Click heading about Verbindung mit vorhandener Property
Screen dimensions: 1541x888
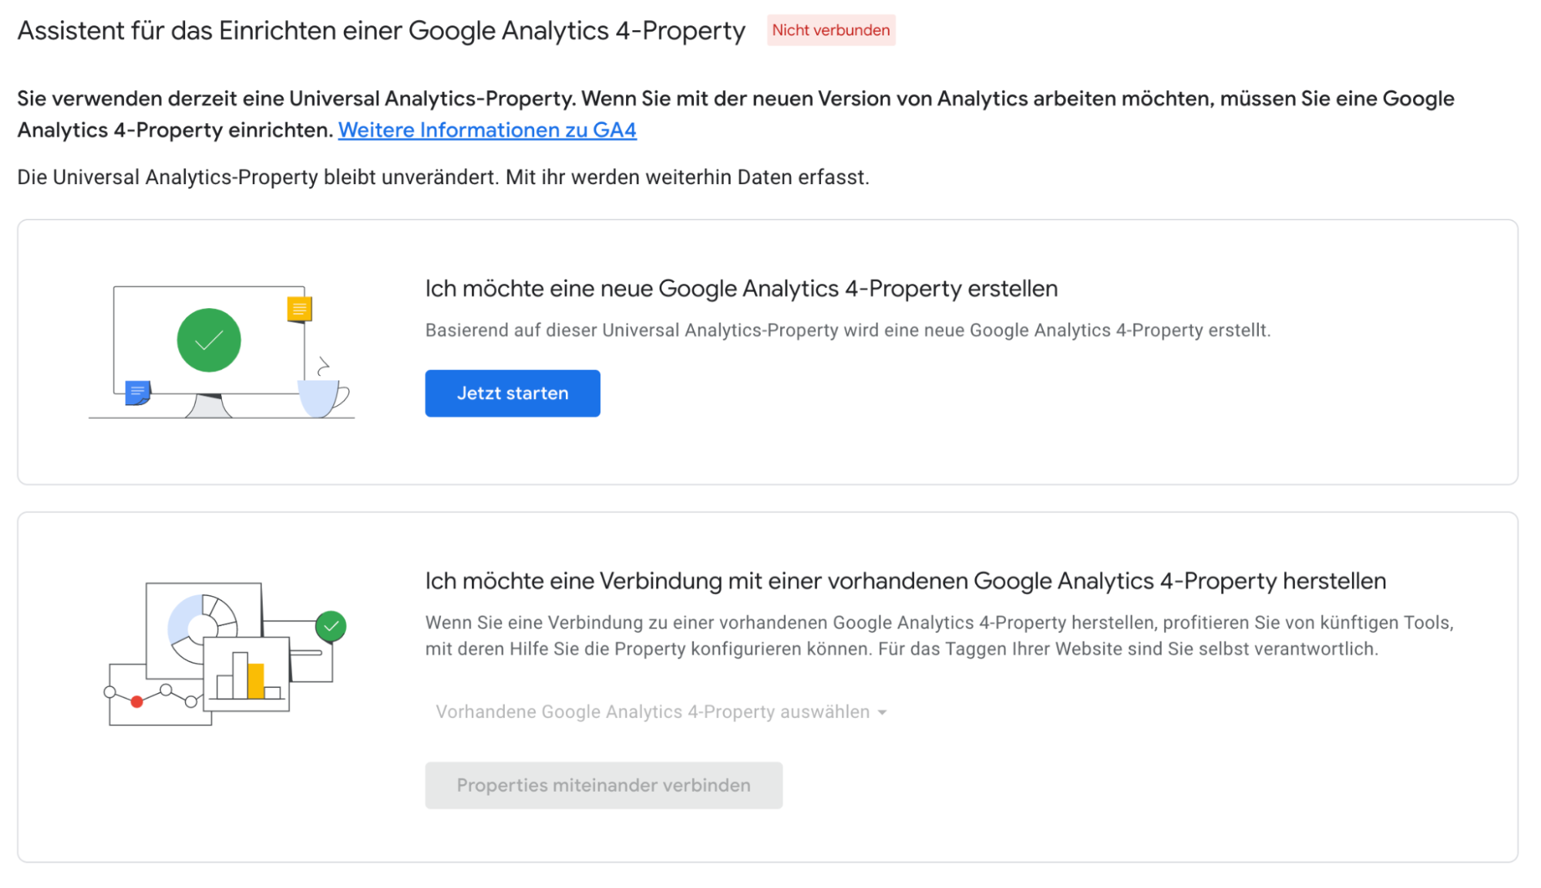point(905,581)
